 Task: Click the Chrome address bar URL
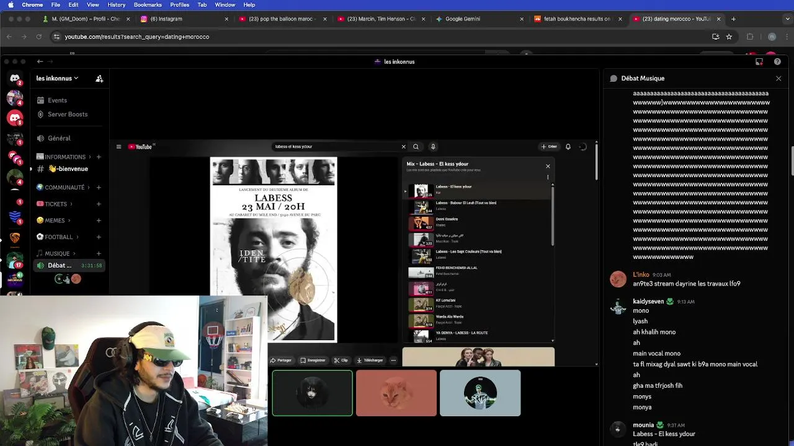(x=136, y=37)
